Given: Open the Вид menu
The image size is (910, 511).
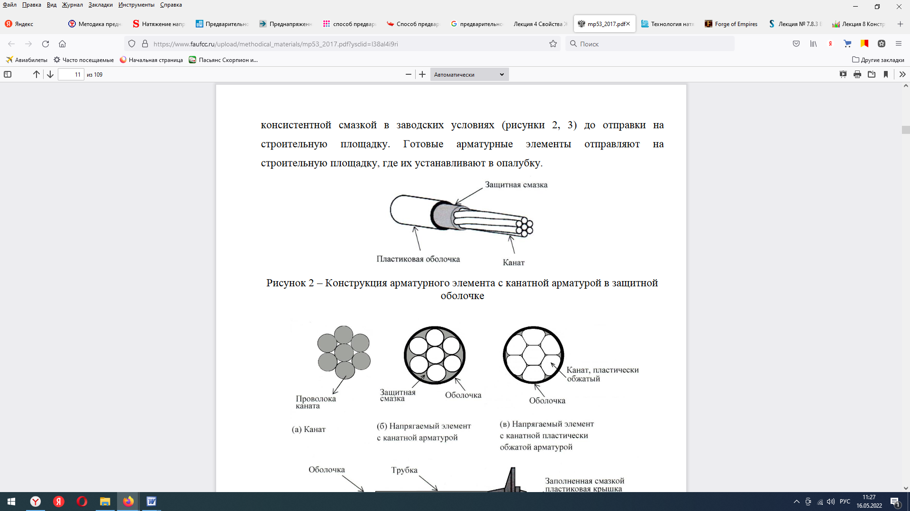Looking at the screenshot, I should pyautogui.click(x=52, y=5).
